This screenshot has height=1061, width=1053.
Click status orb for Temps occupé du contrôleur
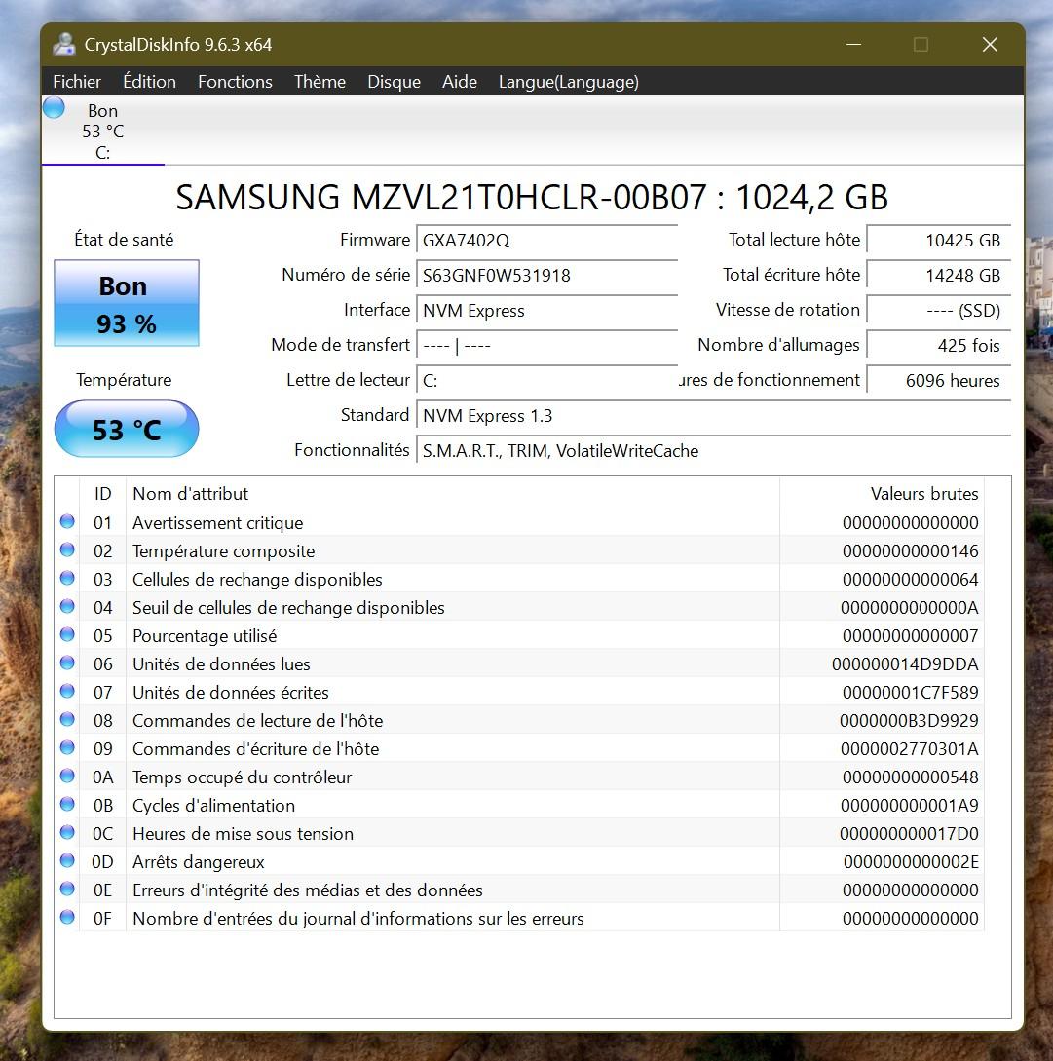click(67, 777)
